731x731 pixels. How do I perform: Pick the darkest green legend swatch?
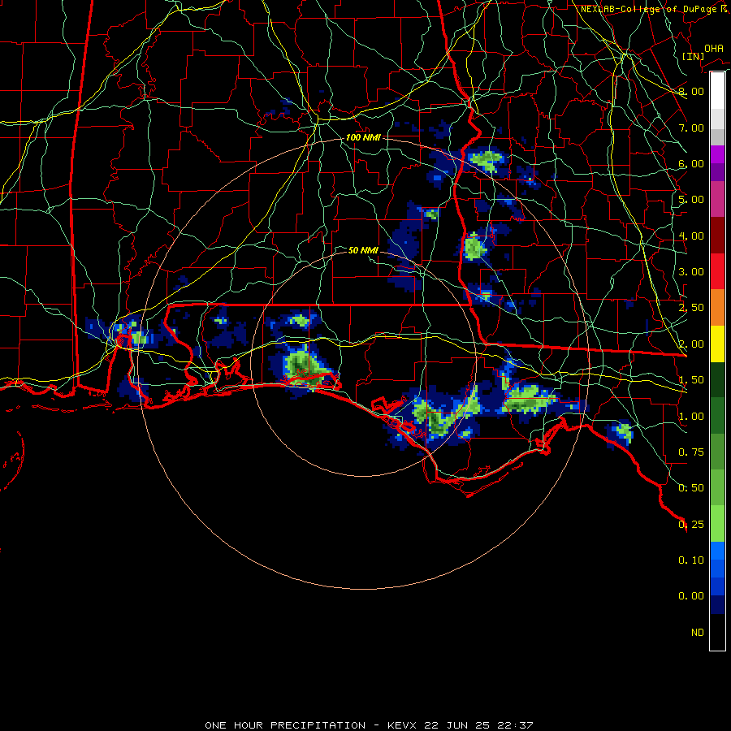(717, 379)
